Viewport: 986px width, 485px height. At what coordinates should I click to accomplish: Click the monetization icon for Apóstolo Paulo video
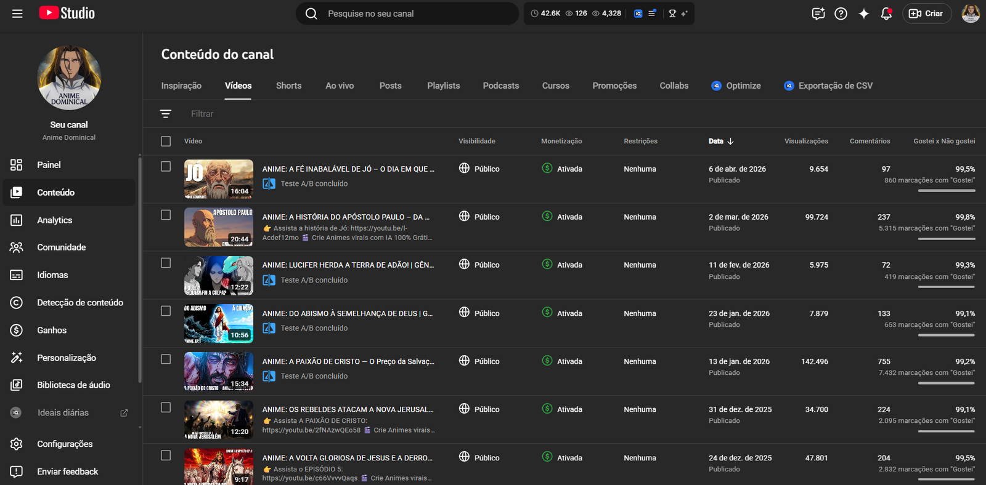pos(547,216)
